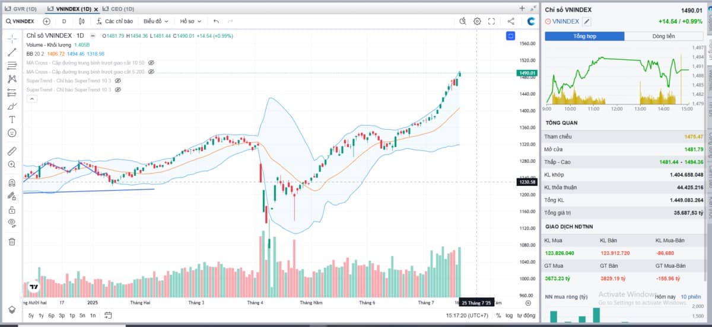Image resolution: width=712 pixels, height=327 pixels.
Task: Open the Hồ sơ dropdown menu
Action: pos(190,21)
